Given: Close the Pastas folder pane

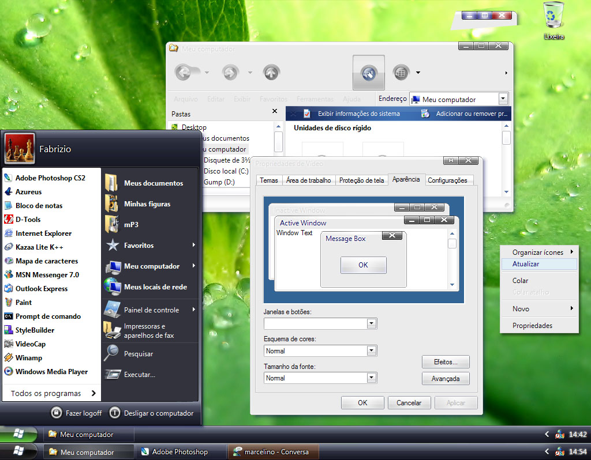Looking at the screenshot, I should coord(274,111).
